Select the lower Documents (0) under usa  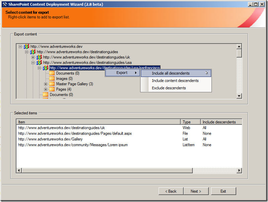(x=61, y=95)
